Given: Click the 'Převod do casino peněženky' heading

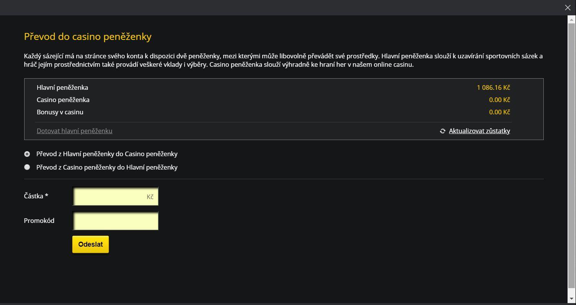Looking at the screenshot, I should (x=87, y=36).
